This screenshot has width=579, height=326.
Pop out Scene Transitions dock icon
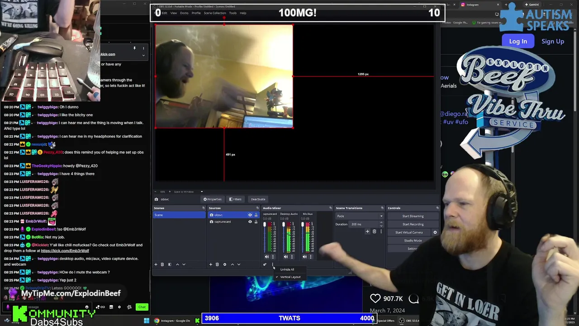pyautogui.click(x=382, y=208)
